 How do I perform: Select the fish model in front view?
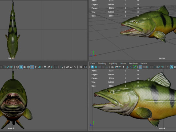[x=14, y=98]
